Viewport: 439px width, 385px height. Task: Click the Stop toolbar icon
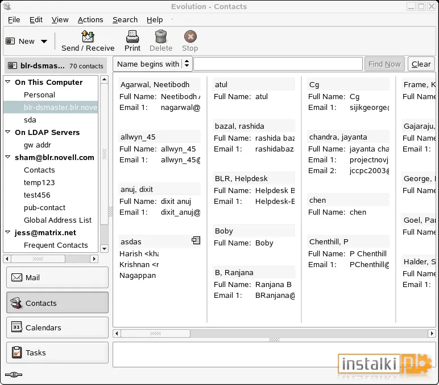click(x=190, y=36)
